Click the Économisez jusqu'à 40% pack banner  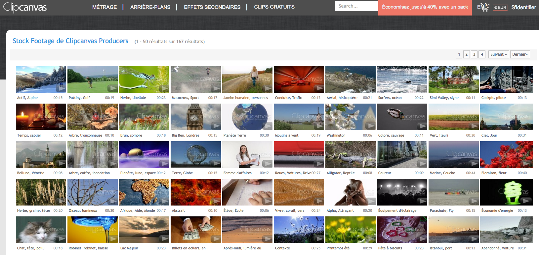click(x=425, y=7)
